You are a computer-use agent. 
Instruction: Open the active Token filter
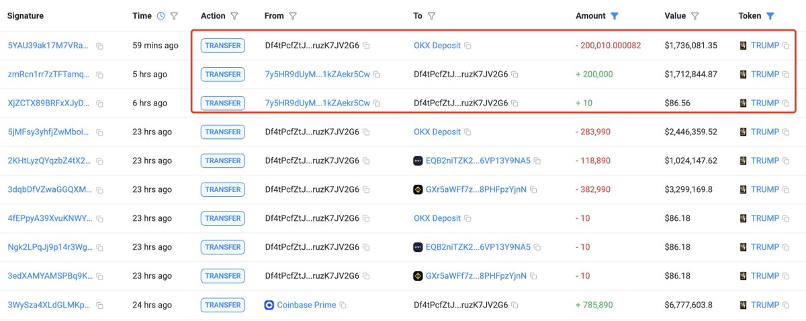[x=770, y=16]
